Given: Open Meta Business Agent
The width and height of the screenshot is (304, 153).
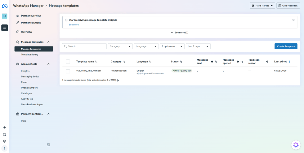Looking at the screenshot, I should pyautogui.click(x=32, y=104).
